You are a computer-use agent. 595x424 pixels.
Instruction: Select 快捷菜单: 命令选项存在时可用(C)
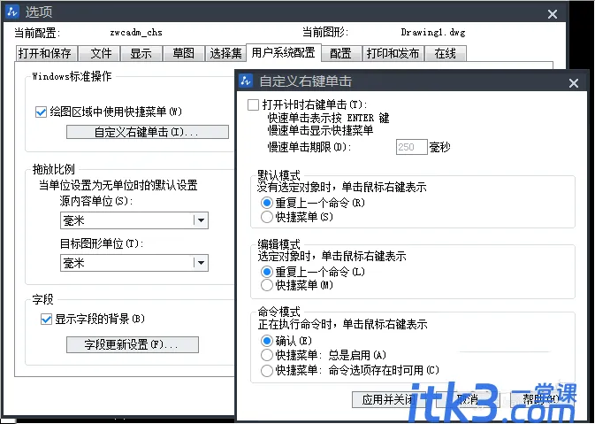click(x=267, y=370)
